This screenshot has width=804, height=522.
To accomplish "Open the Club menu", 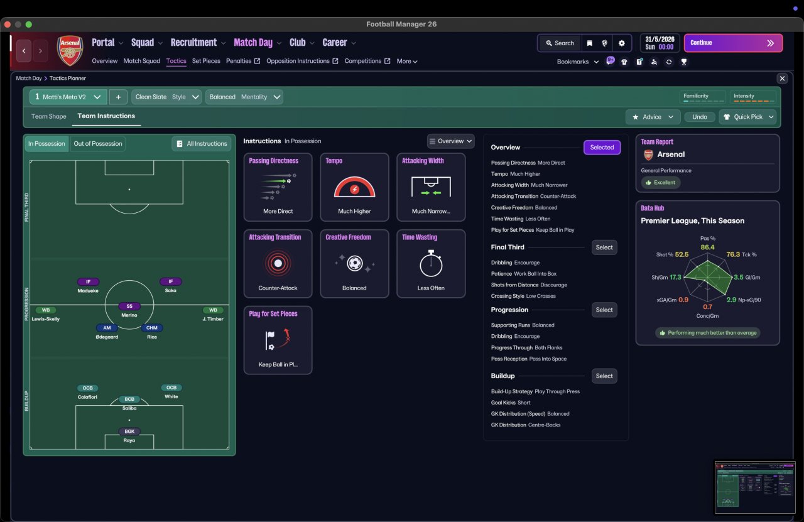I will pyautogui.click(x=302, y=43).
